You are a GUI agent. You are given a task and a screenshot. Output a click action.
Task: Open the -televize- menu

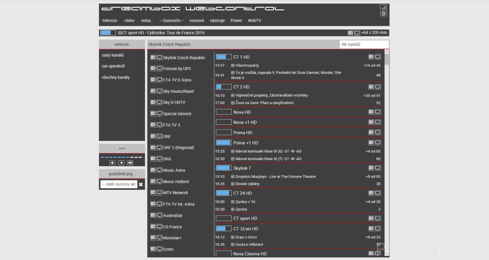110,21
